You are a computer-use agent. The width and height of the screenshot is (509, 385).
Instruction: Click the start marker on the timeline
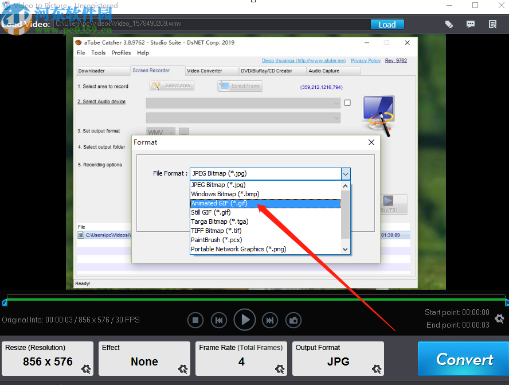click(4, 303)
